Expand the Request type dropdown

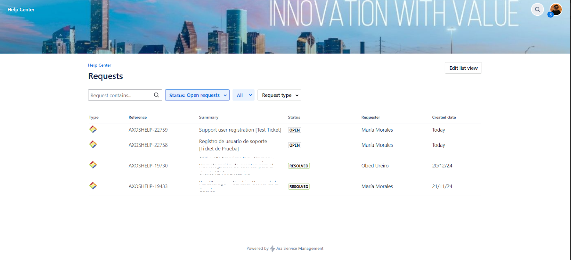(x=279, y=95)
